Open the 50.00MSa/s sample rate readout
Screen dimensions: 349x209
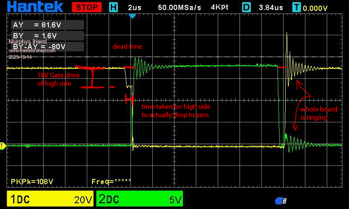coord(180,7)
